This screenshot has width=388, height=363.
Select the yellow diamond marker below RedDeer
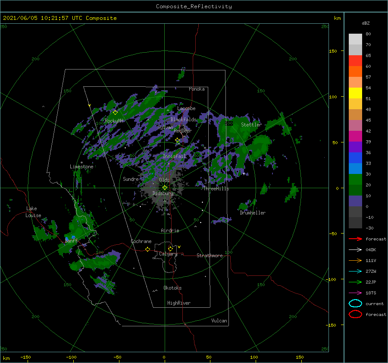pyautogui.click(x=177, y=140)
